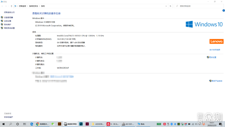
Task: Expand chevron after System and Security breadcrumb
Action: (39, 6)
